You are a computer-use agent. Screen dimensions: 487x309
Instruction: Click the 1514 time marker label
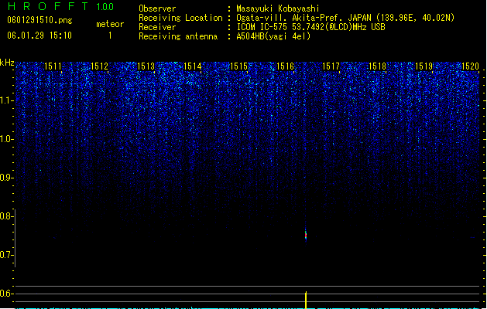(x=192, y=66)
